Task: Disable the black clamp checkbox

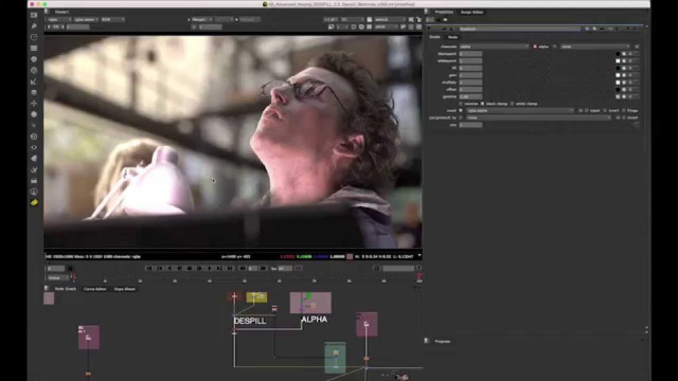Action: (483, 104)
